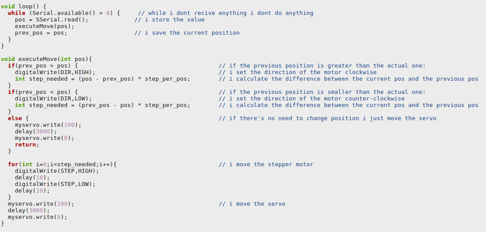The image size is (486, 232).
Task: Click the first 'delay(3000);' inside else block
Action: [32, 131]
